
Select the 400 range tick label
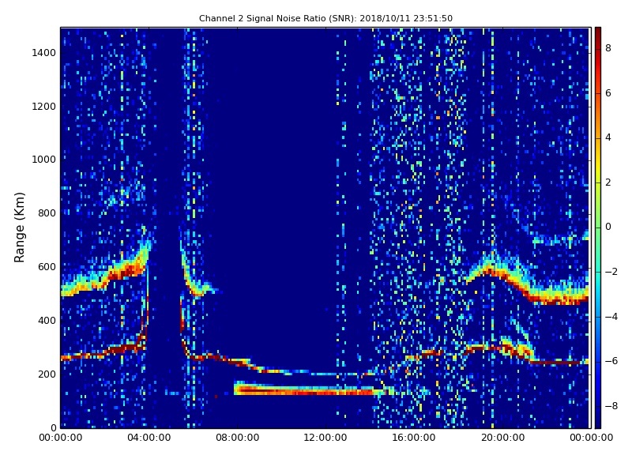pyautogui.click(x=47, y=321)
